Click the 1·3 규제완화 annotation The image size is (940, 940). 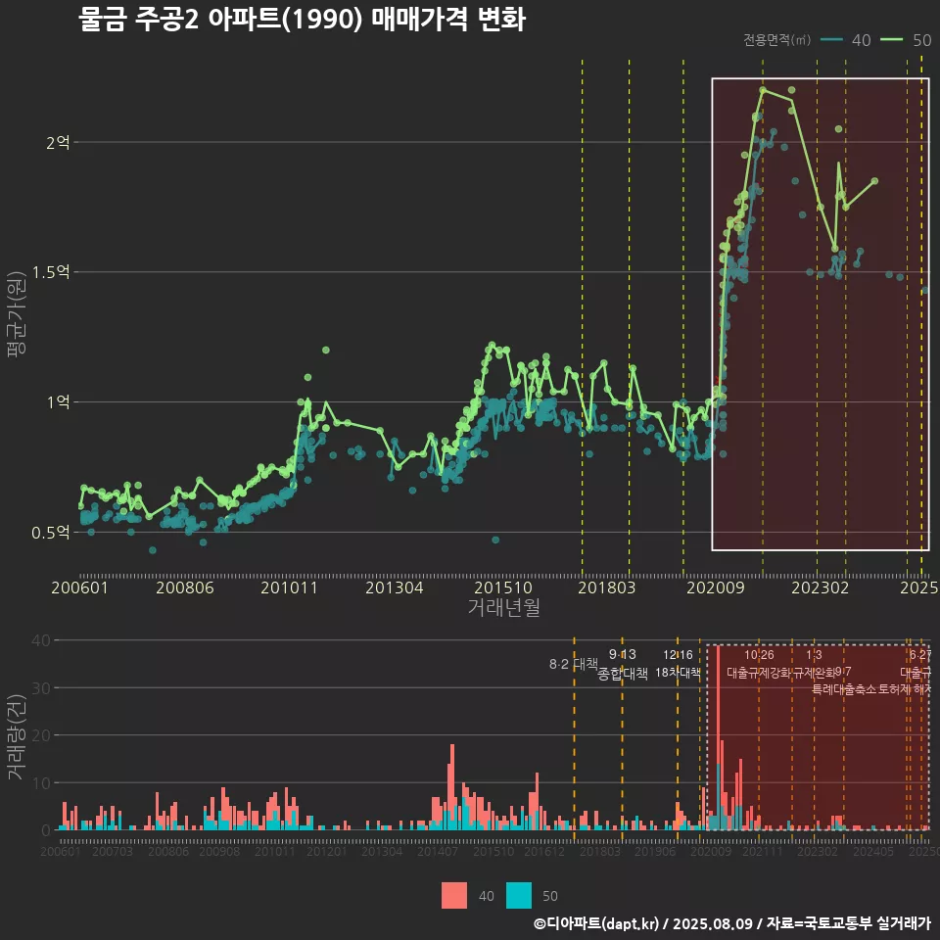pos(814,664)
